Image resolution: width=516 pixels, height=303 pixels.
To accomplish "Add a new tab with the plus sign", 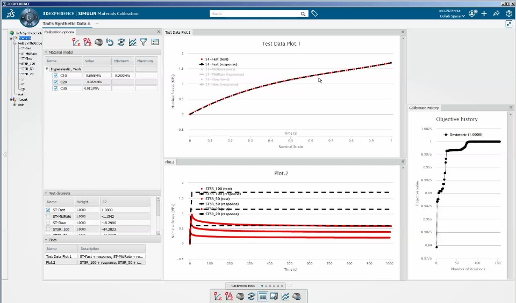I will (97, 24).
